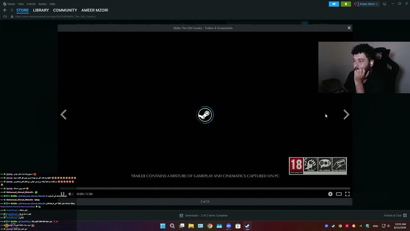Open the NVIDIA icon in system tray
Screen dimensions: 410x231
click(x=361, y=226)
